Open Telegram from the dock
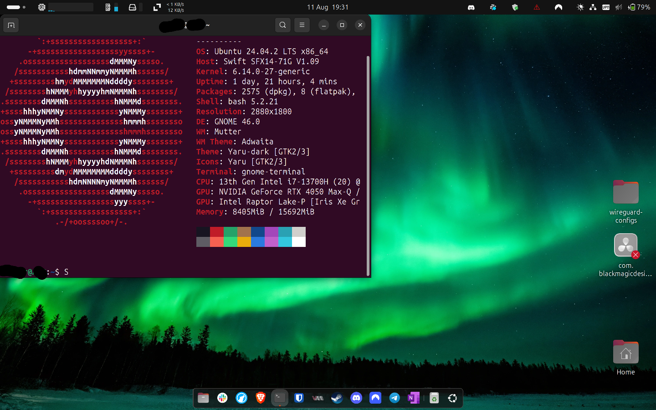The height and width of the screenshot is (410, 656). point(395,398)
